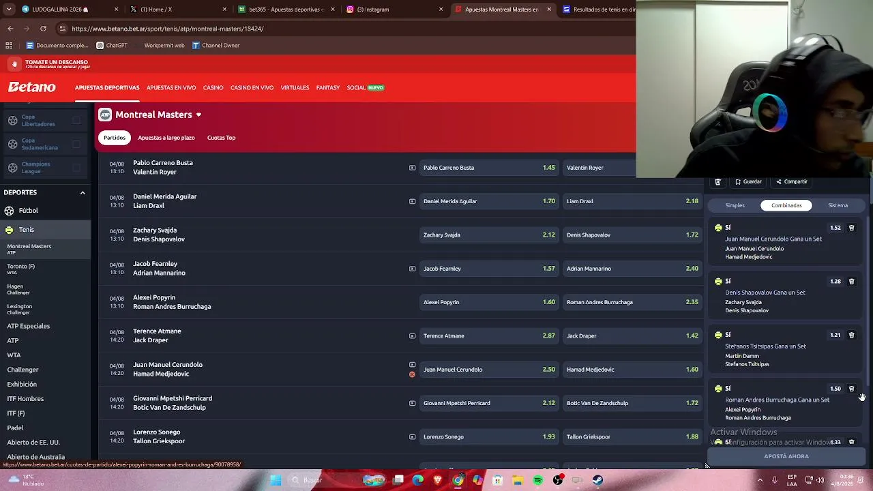Open the Fantasy section
The height and width of the screenshot is (491, 873).
click(328, 88)
